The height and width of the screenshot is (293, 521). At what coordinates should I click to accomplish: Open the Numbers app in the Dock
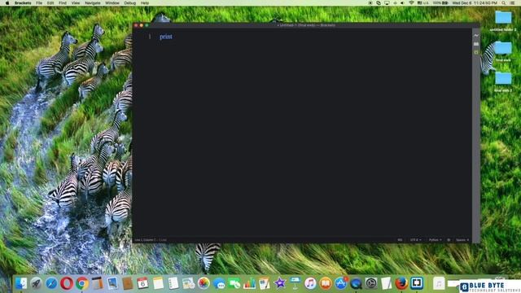[x=249, y=283]
